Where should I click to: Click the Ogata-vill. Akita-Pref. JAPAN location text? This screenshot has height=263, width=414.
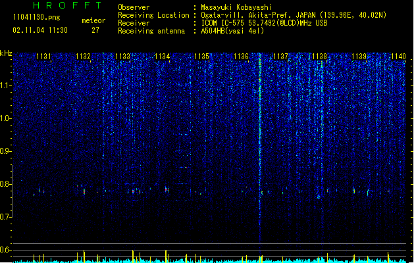click(294, 15)
